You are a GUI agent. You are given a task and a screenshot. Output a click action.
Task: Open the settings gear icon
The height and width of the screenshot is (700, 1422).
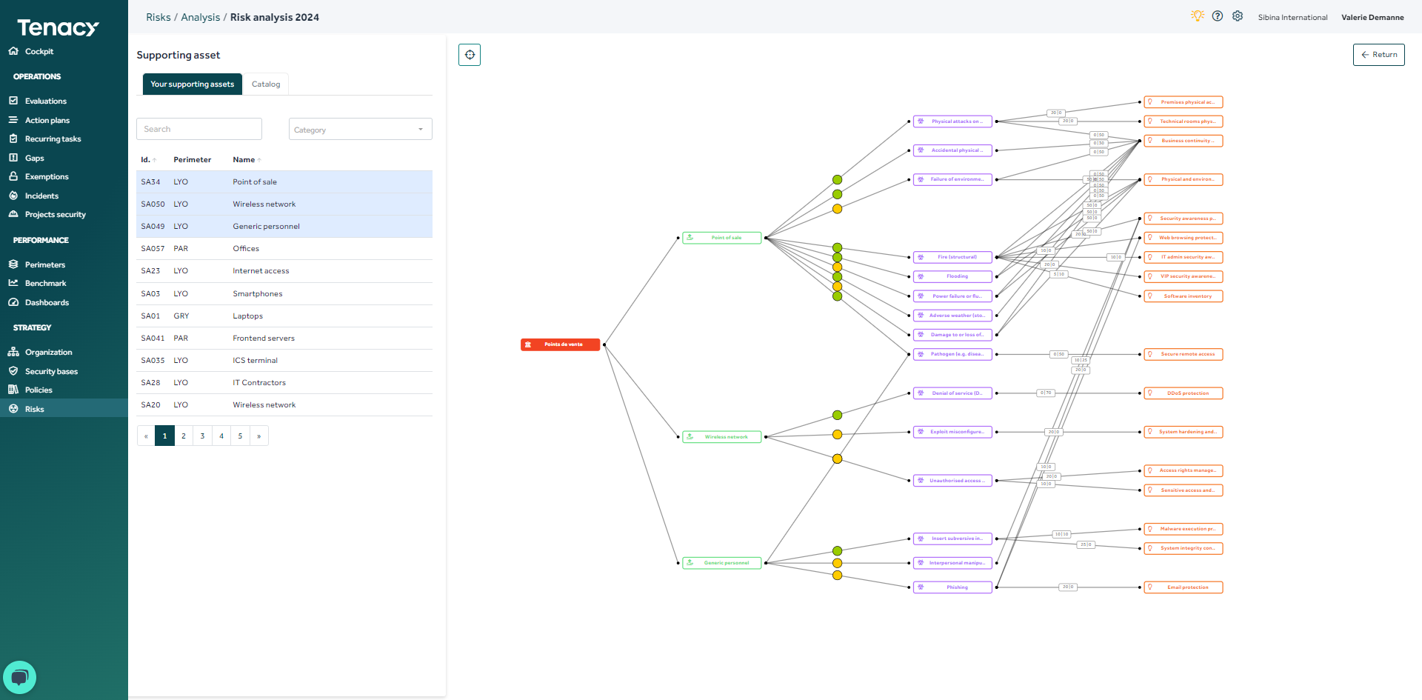coord(1237,16)
